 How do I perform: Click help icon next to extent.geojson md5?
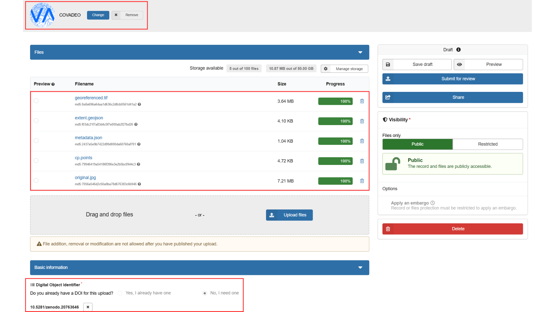click(x=136, y=125)
